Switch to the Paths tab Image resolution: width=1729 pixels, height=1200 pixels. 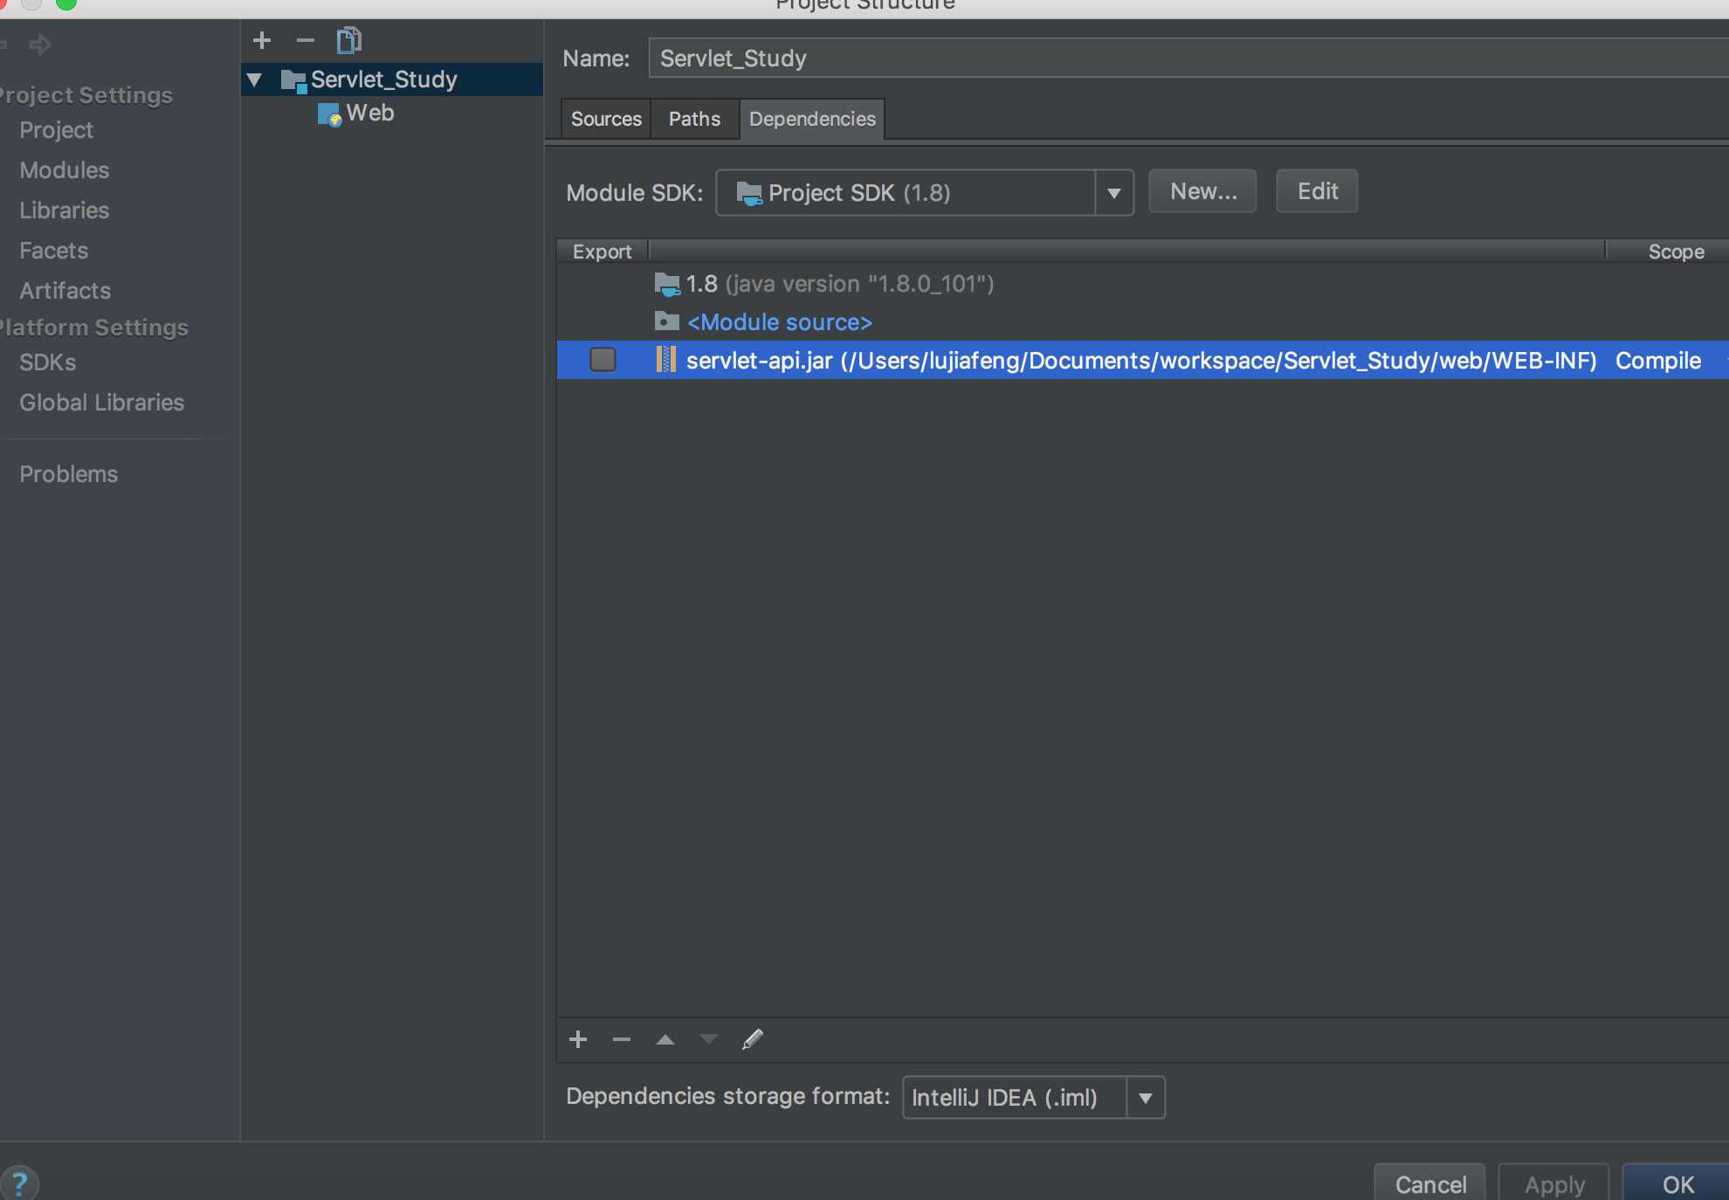tap(694, 119)
